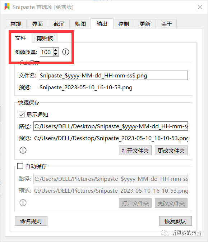Click 打开文件夹 in 快捷保存 section
The image size is (208, 242).
[135, 151]
